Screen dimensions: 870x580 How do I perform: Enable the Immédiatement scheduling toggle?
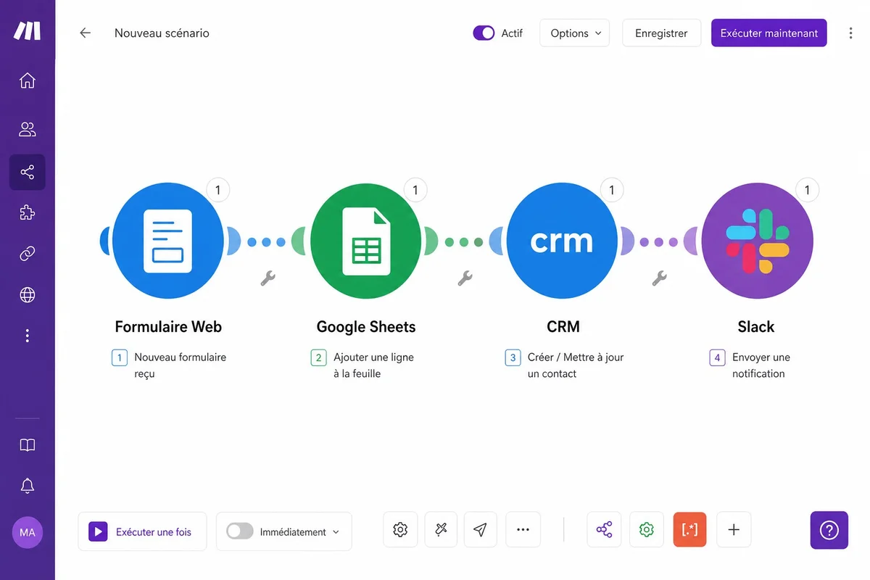coord(239,531)
